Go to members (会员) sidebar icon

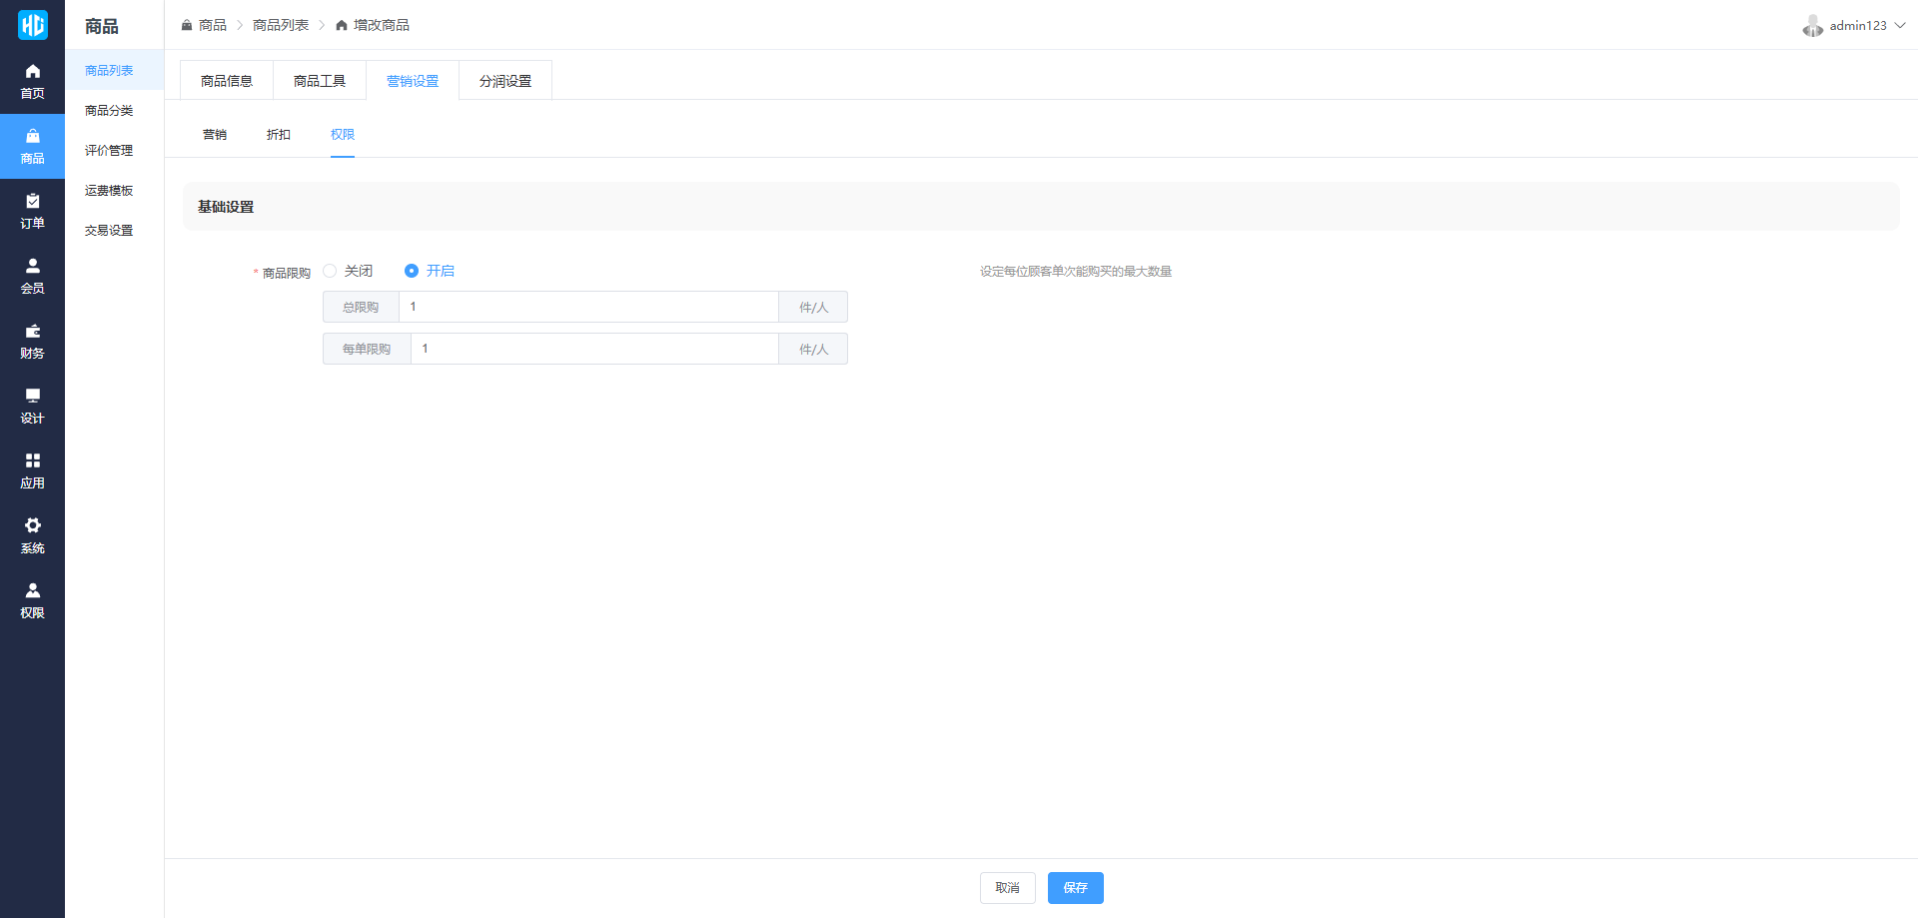pyautogui.click(x=32, y=276)
